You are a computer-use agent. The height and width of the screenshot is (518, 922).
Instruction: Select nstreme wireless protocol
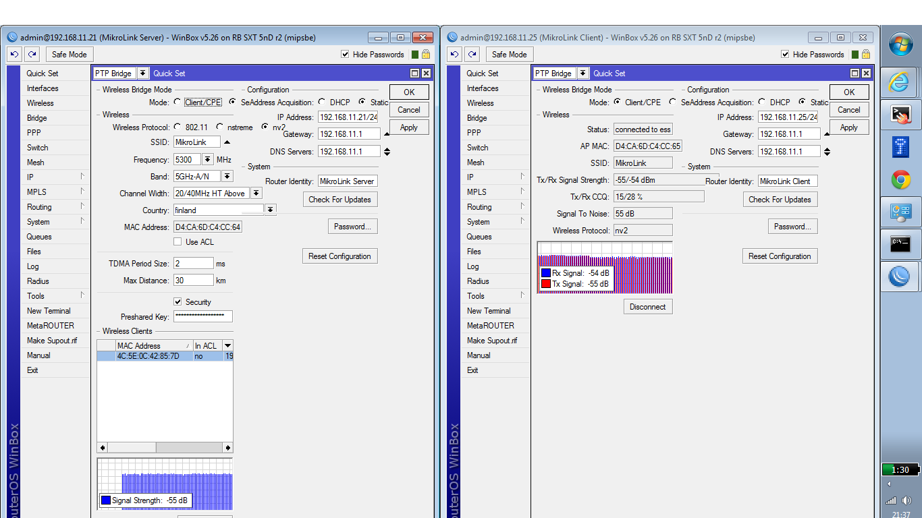tap(220, 127)
